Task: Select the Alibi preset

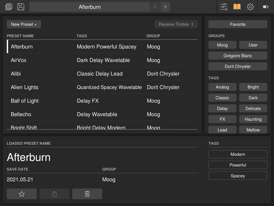Action: click(102, 74)
